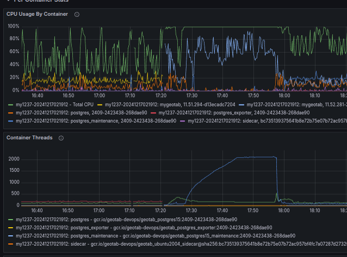Screen dimensions: 347x257
Task: Toggle postgres geotab_postgres15 series in Threads legend
Action: pos(126,220)
